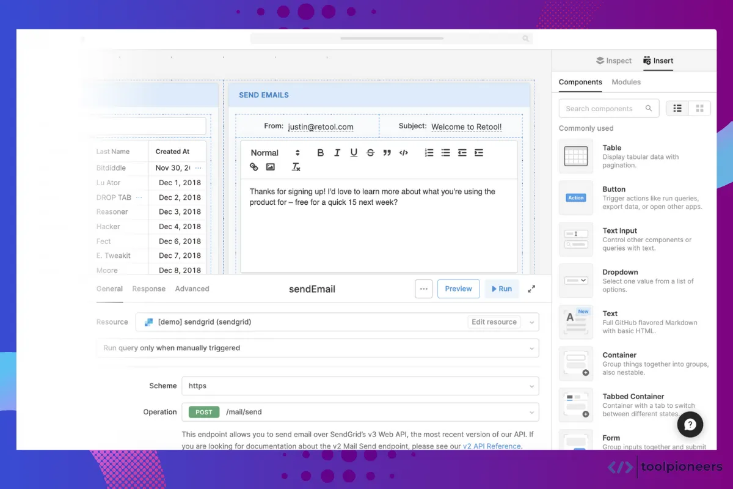The image size is (733, 489).
Task: Click the top search address bar
Action: (x=391, y=39)
